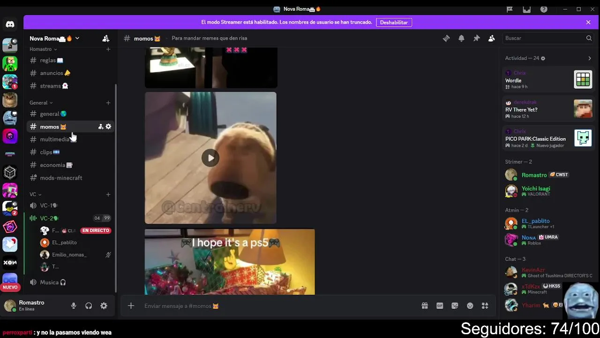Show pinned messages pin icon
The width and height of the screenshot is (600, 338).
(476, 38)
